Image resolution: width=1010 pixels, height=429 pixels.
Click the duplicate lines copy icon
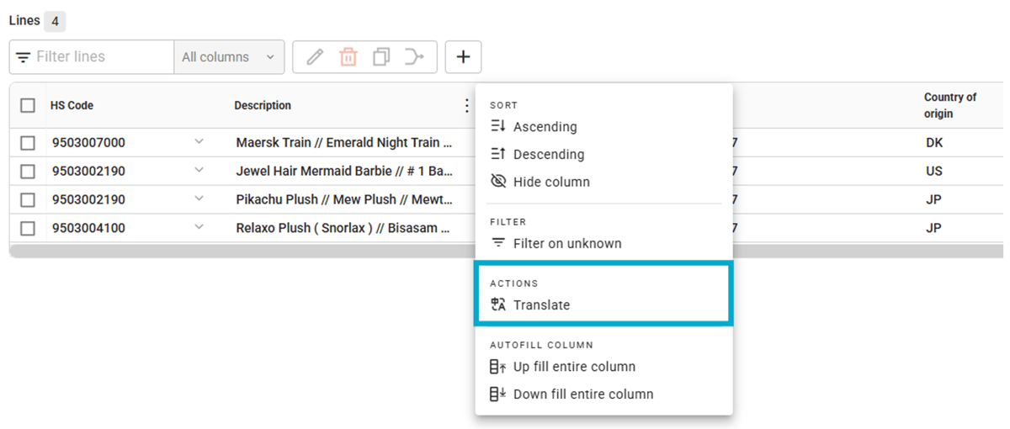(x=381, y=57)
